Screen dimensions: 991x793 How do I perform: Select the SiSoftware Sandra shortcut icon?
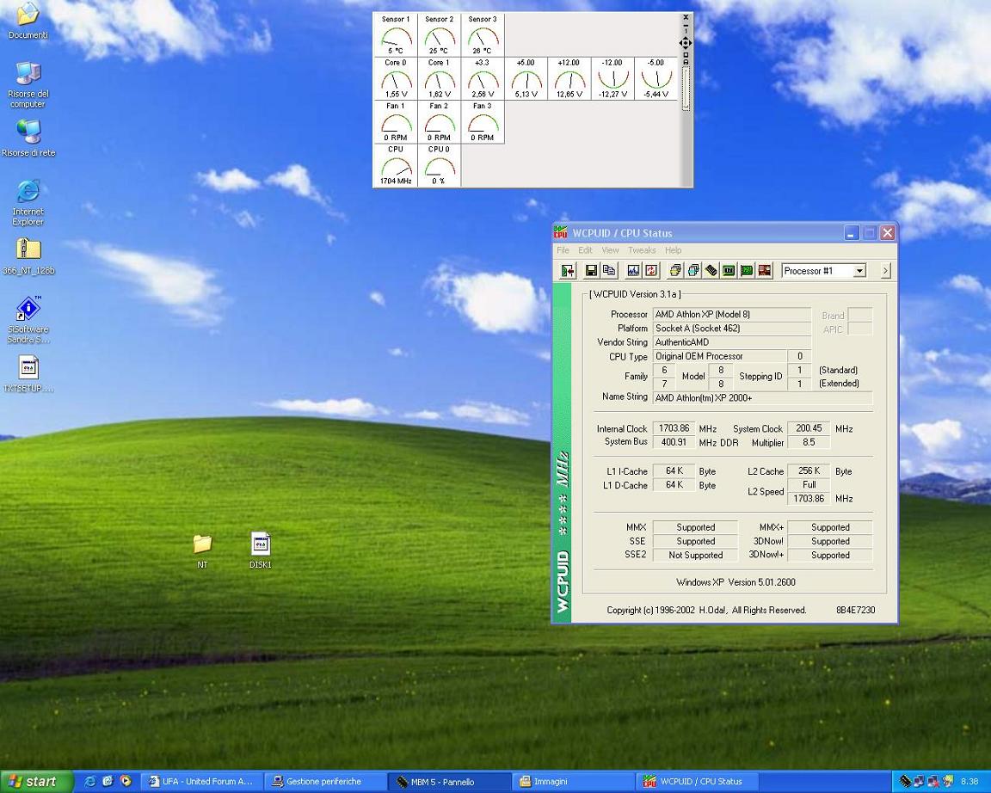28,319
